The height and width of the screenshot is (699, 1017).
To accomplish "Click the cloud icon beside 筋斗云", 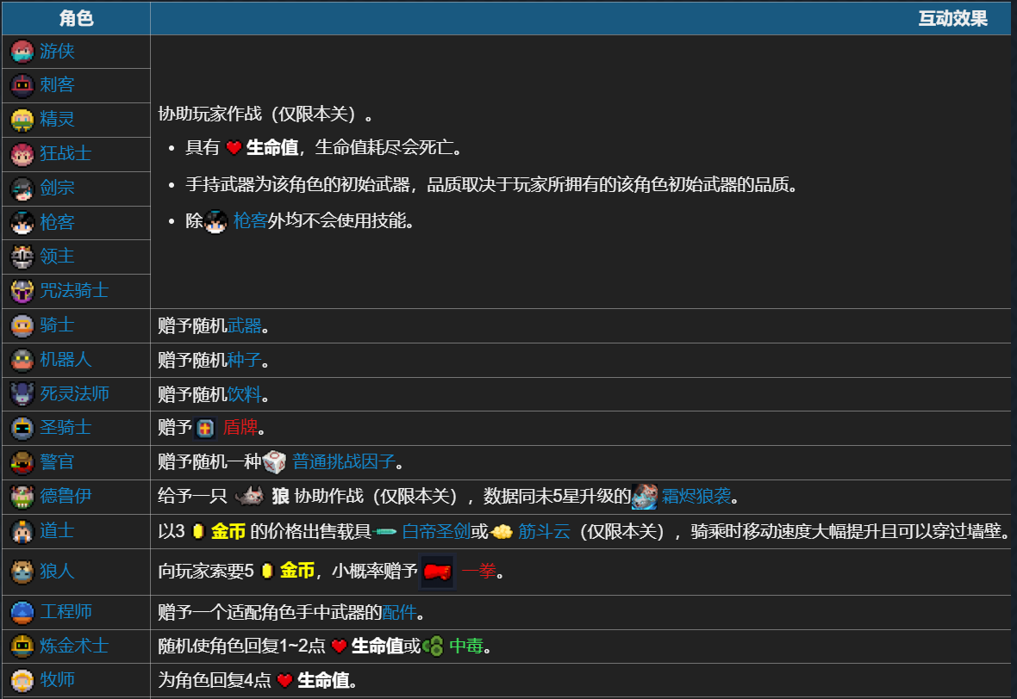I will (x=502, y=532).
